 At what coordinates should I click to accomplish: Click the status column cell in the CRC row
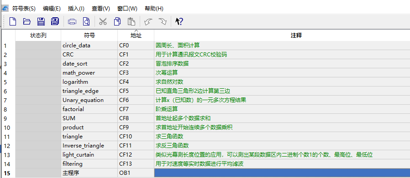38,55
